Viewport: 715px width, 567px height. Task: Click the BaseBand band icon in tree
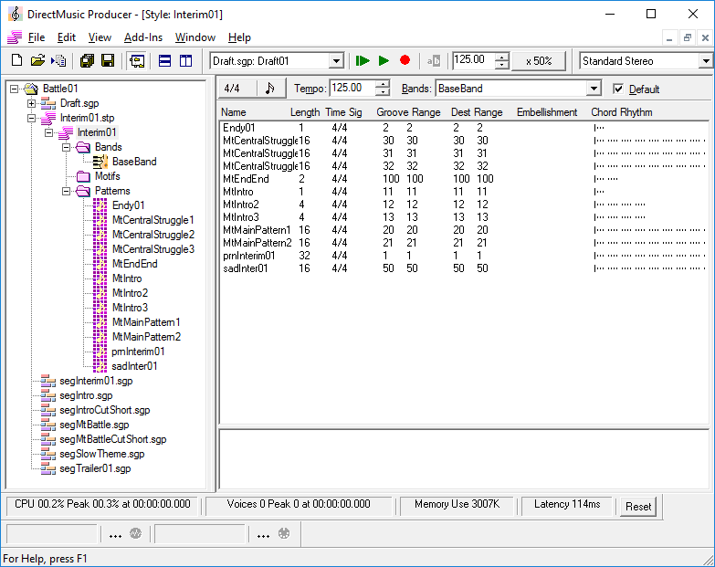click(100, 162)
